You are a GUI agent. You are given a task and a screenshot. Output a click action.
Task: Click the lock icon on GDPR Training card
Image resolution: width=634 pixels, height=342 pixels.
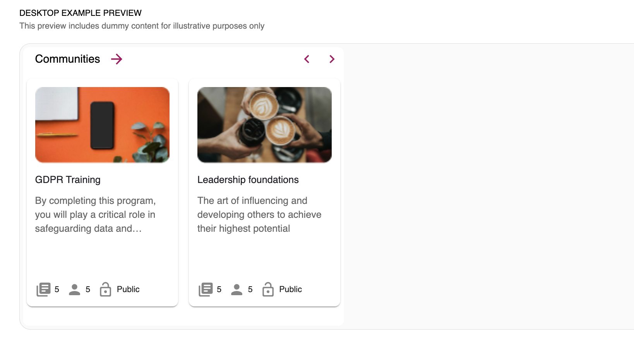105,289
